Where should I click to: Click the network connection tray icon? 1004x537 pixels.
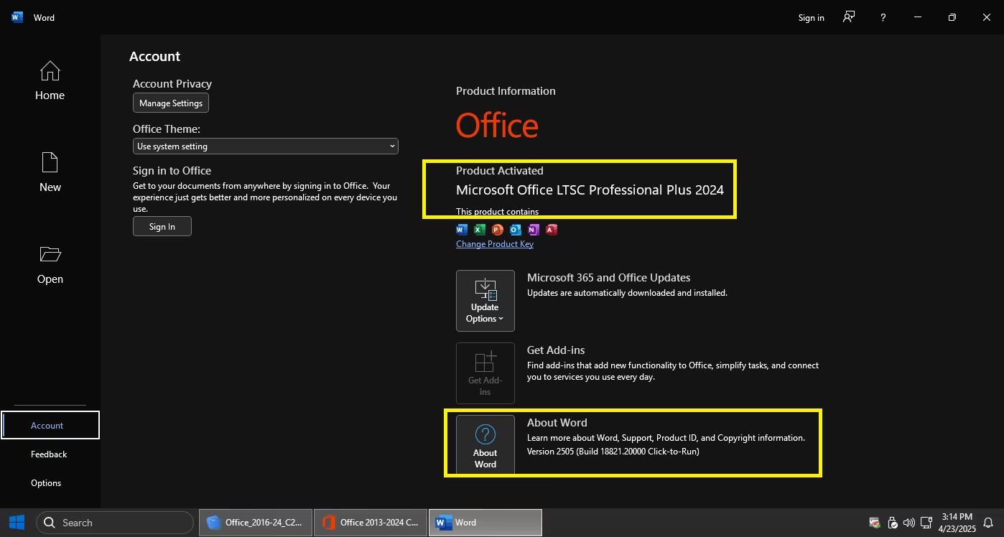pos(926,523)
